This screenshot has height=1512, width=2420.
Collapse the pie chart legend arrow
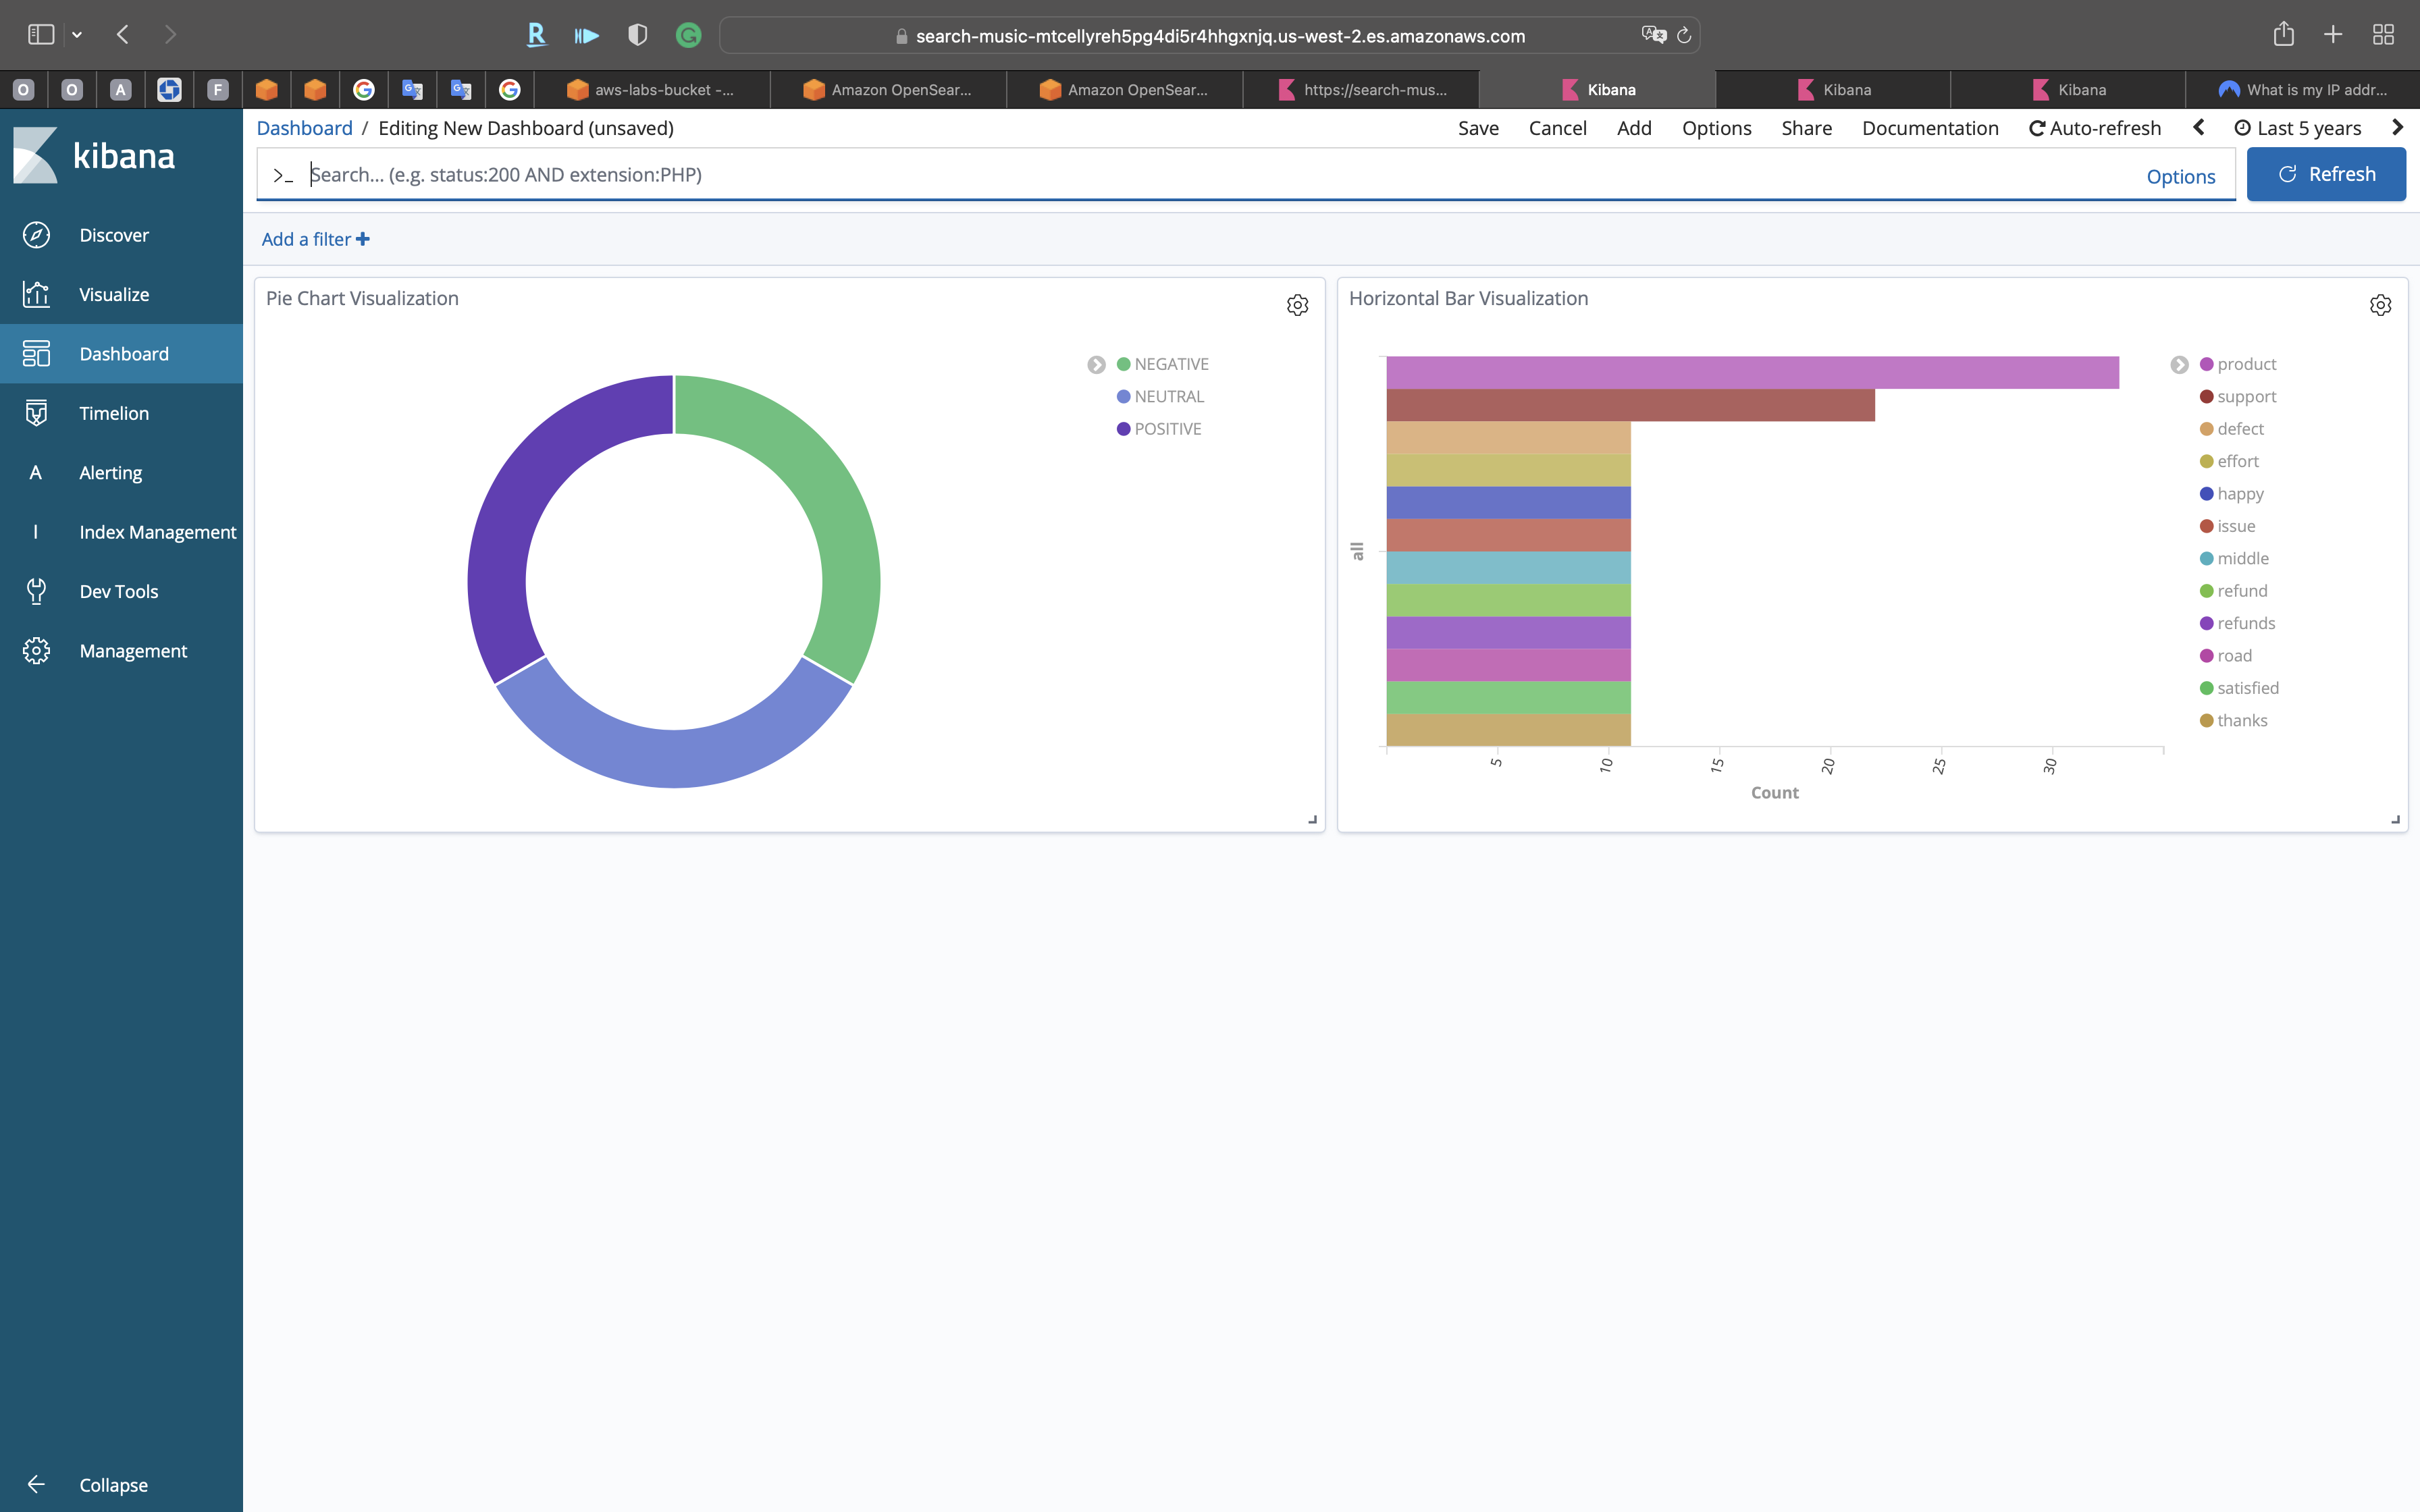click(x=1096, y=365)
